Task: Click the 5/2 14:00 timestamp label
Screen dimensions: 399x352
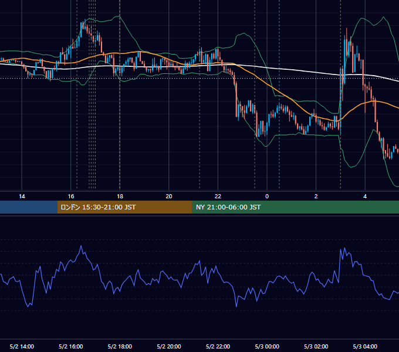Action: 22,346
